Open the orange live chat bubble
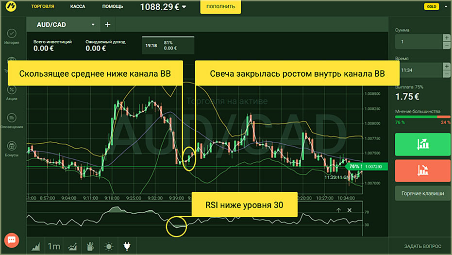This screenshot has height=255, width=452. click(x=12, y=240)
